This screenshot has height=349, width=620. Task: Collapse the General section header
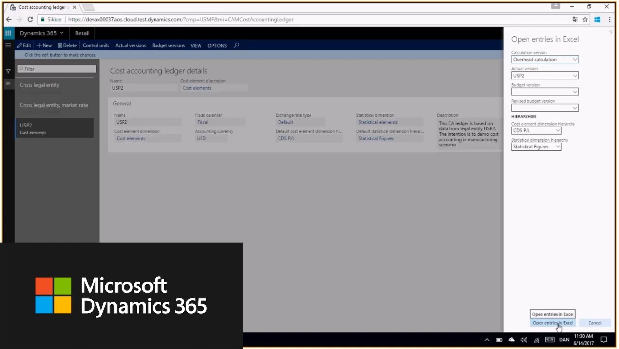coord(122,103)
